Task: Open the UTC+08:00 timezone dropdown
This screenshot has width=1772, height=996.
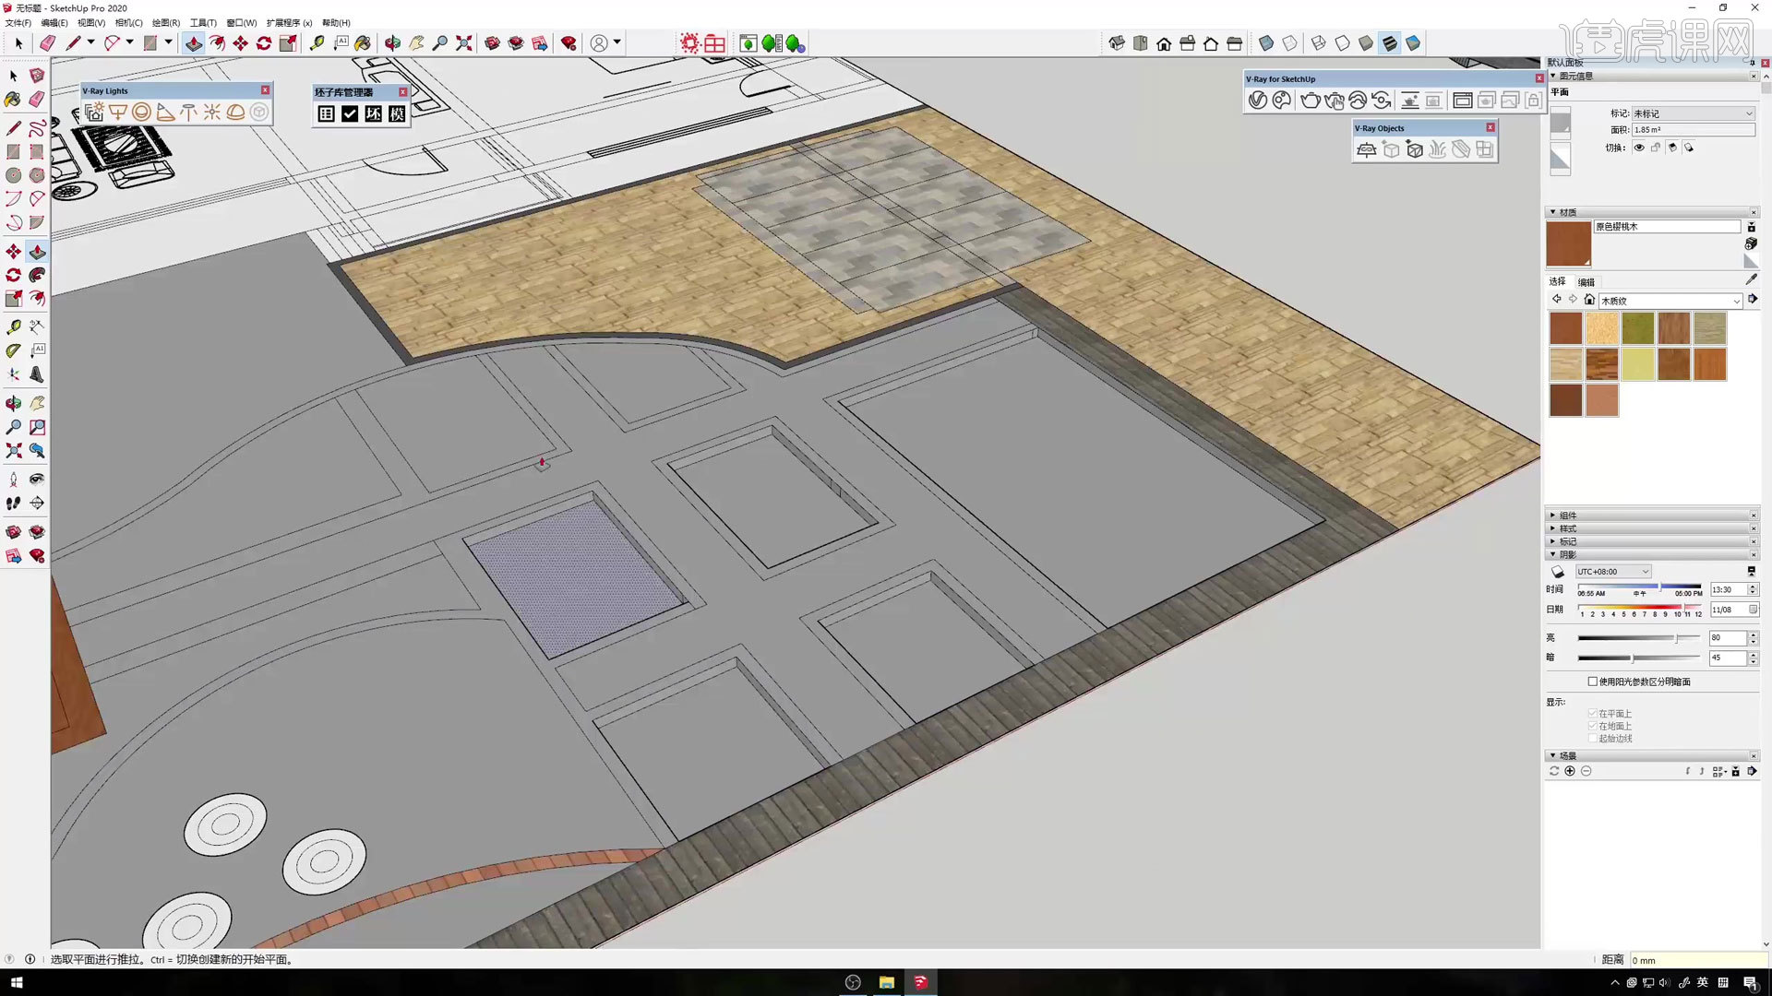Action: click(x=1613, y=572)
